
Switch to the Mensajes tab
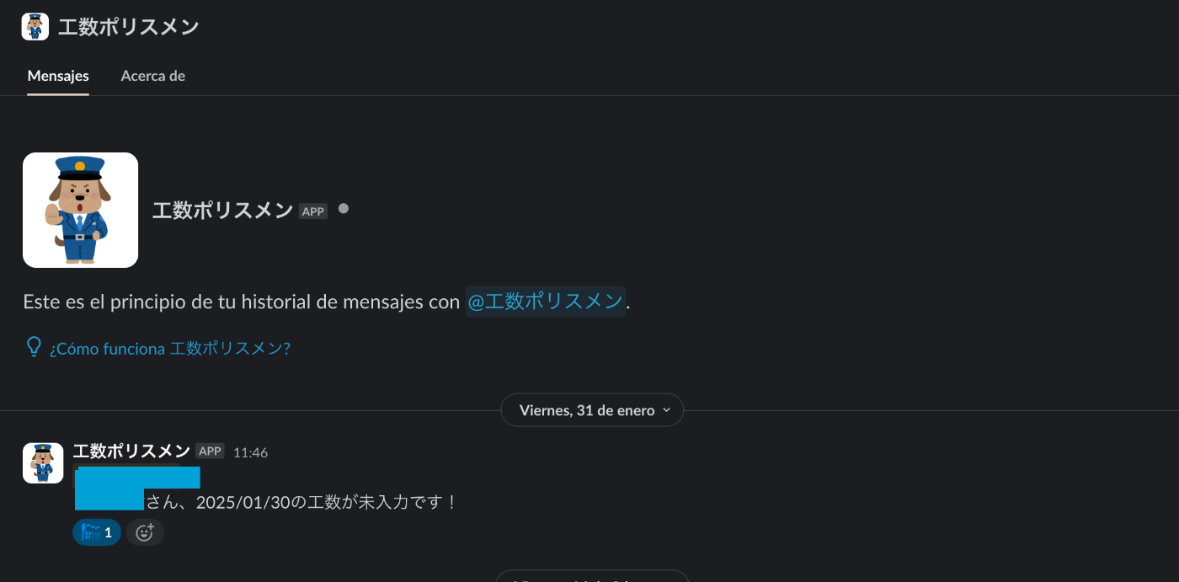tap(58, 76)
